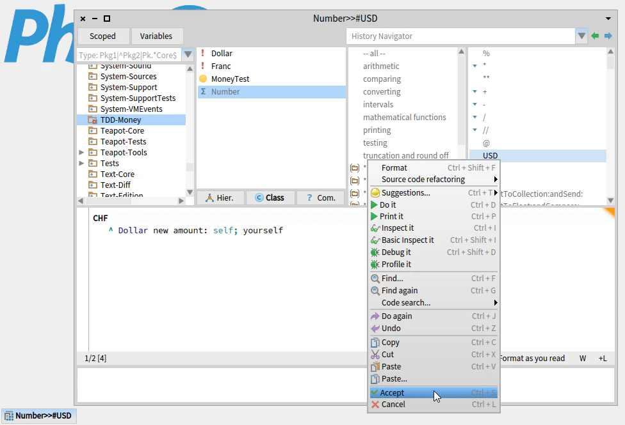Choose Accept from the context menu
The image size is (625, 425).
click(x=434, y=393)
